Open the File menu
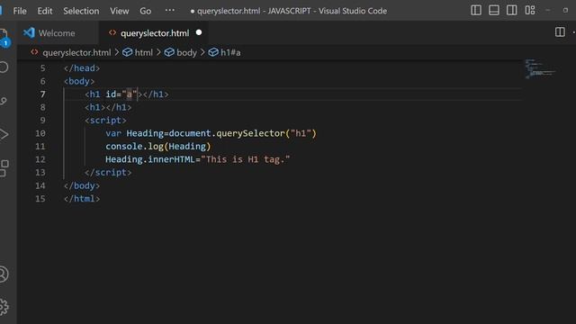 (20, 11)
